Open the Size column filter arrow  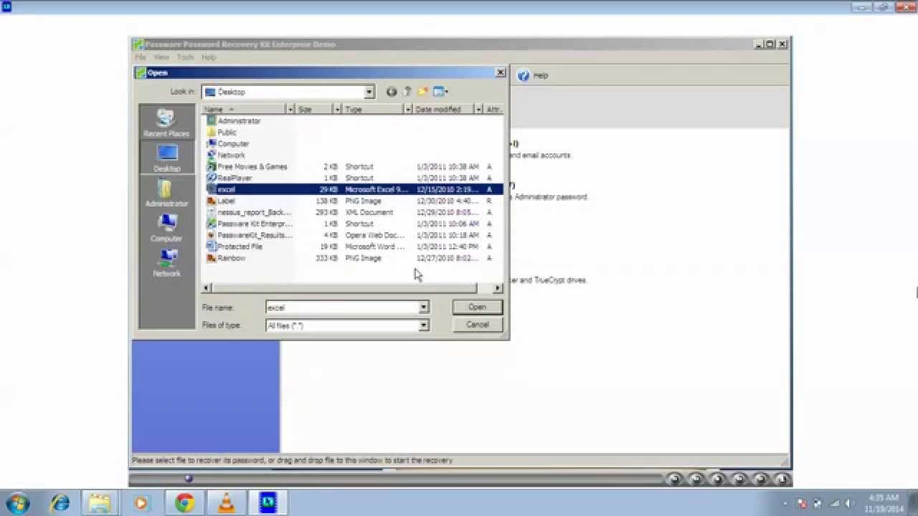coord(336,110)
